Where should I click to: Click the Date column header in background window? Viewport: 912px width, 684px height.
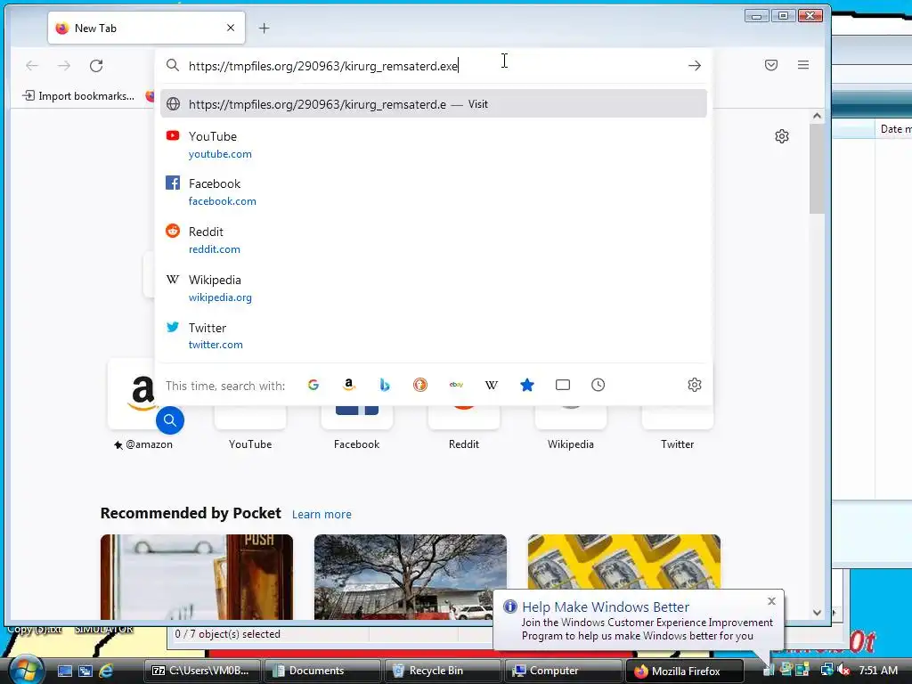click(x=894, y=129)
